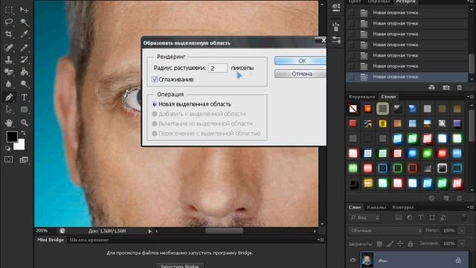The height and width of the screenshot is (268, 476).
Task: Switch to the Каналы tab
Action: (x=376, y=207)
